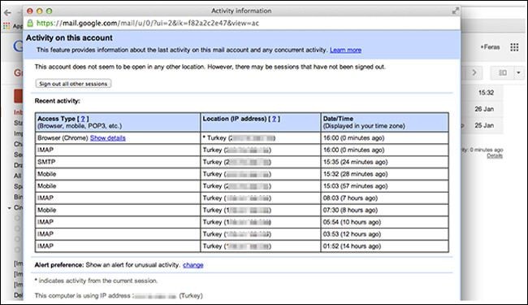Click the change alert preference link

[x=193, y=265]
